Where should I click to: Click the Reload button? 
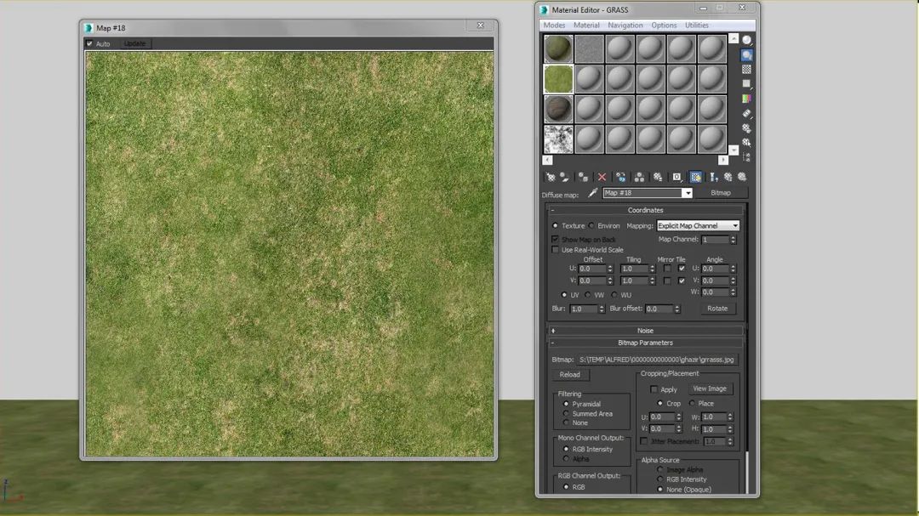569,375
